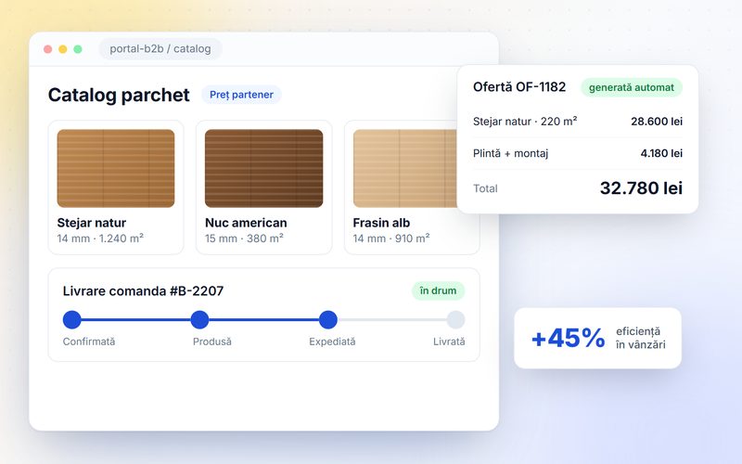742x464 pixels.
Task: Click the 28.600 lei amount
Action: point(657,122)
